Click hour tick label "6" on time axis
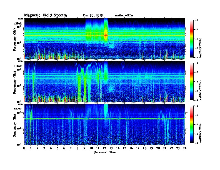Screen dimensions: 220x170 point(64,148)
